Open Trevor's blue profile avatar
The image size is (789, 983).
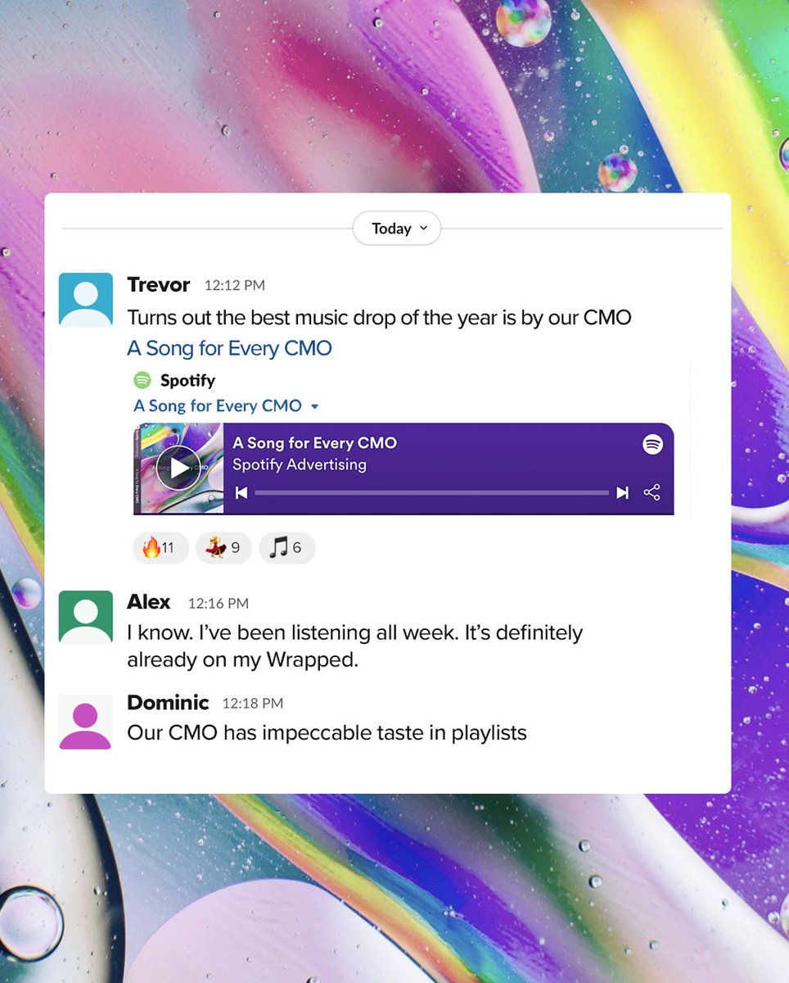point(86,300)
